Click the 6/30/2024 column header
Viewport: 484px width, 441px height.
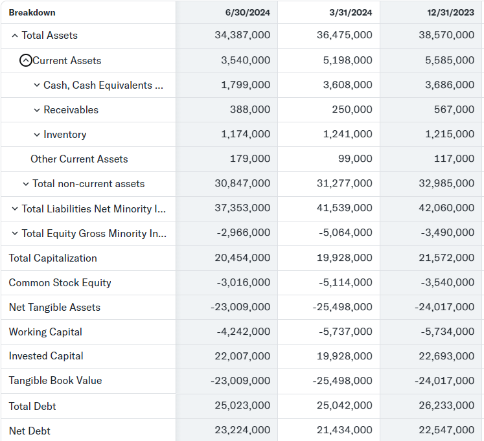coord(248,12)
